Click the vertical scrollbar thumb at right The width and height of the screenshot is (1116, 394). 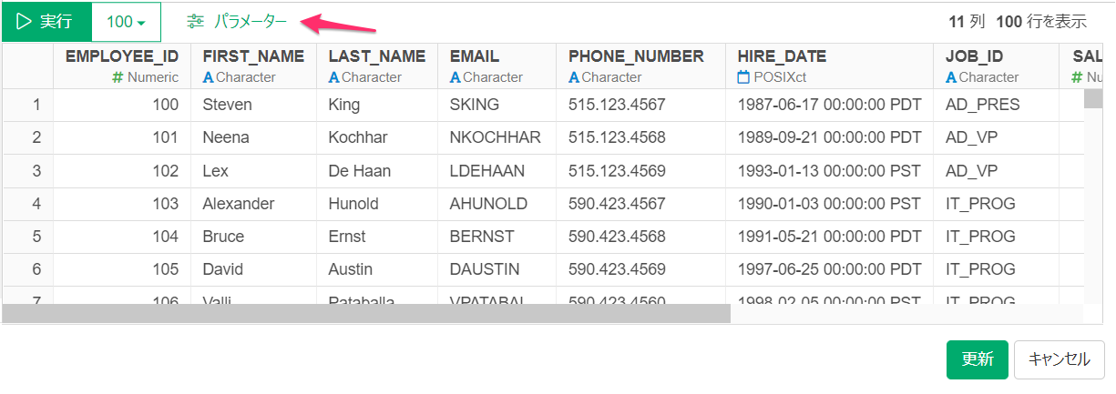[x=1092, y=98]
